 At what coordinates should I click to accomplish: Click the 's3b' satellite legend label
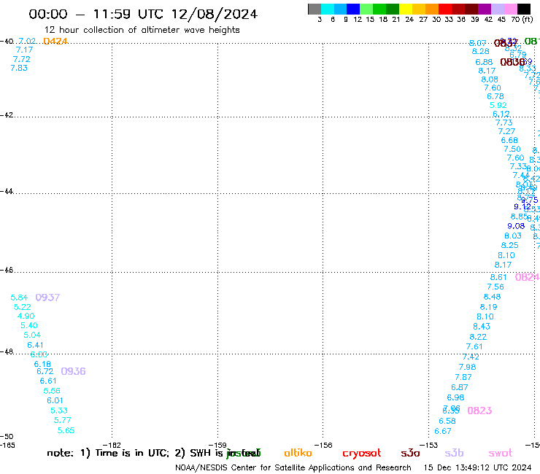tap(454, 453)
